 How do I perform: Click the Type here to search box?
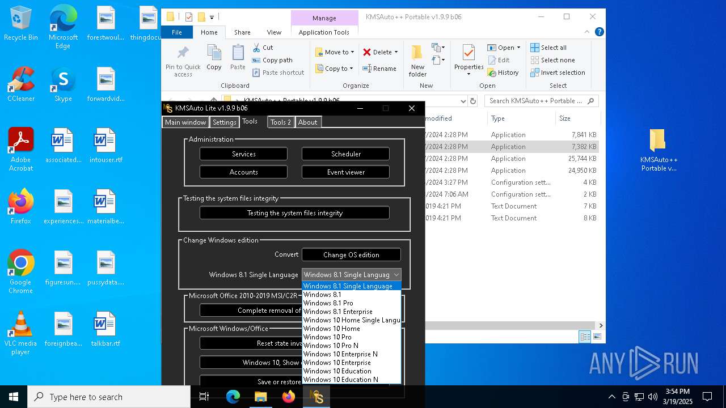pos(109,397)
